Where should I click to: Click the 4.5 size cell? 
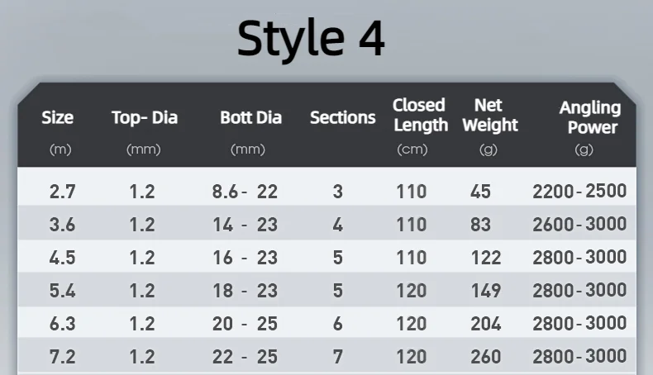62,257
